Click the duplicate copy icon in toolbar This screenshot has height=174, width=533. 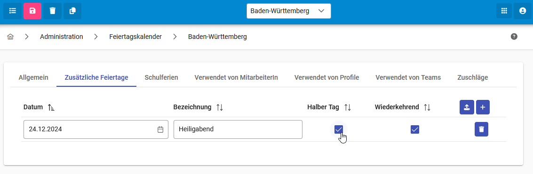pos(72,11)
